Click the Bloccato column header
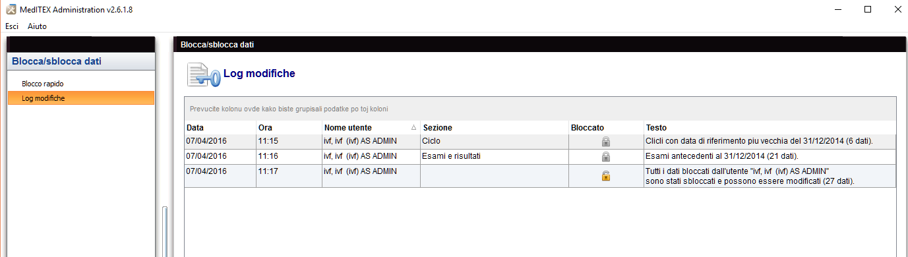The image size is (908, 257). pos(606,127)
